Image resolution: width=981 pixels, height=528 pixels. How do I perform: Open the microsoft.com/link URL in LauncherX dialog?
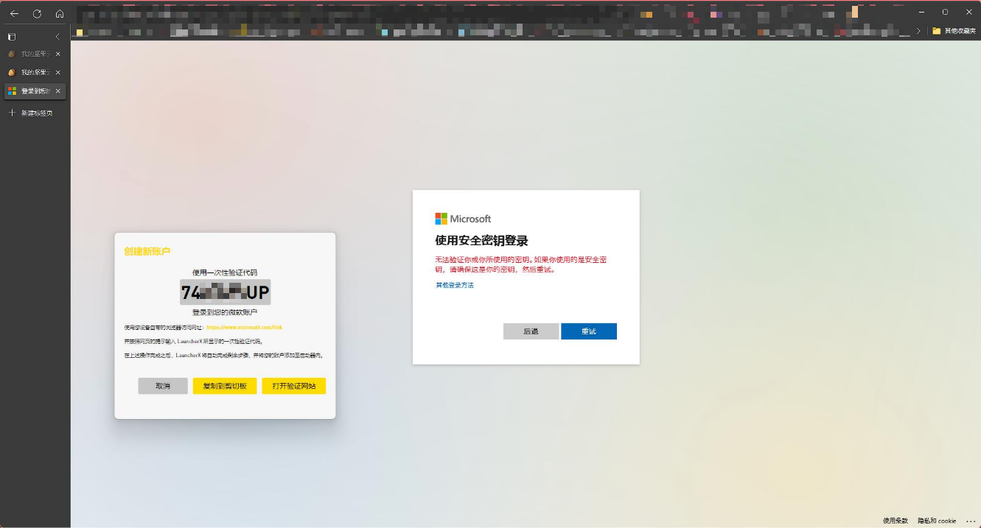245,327
